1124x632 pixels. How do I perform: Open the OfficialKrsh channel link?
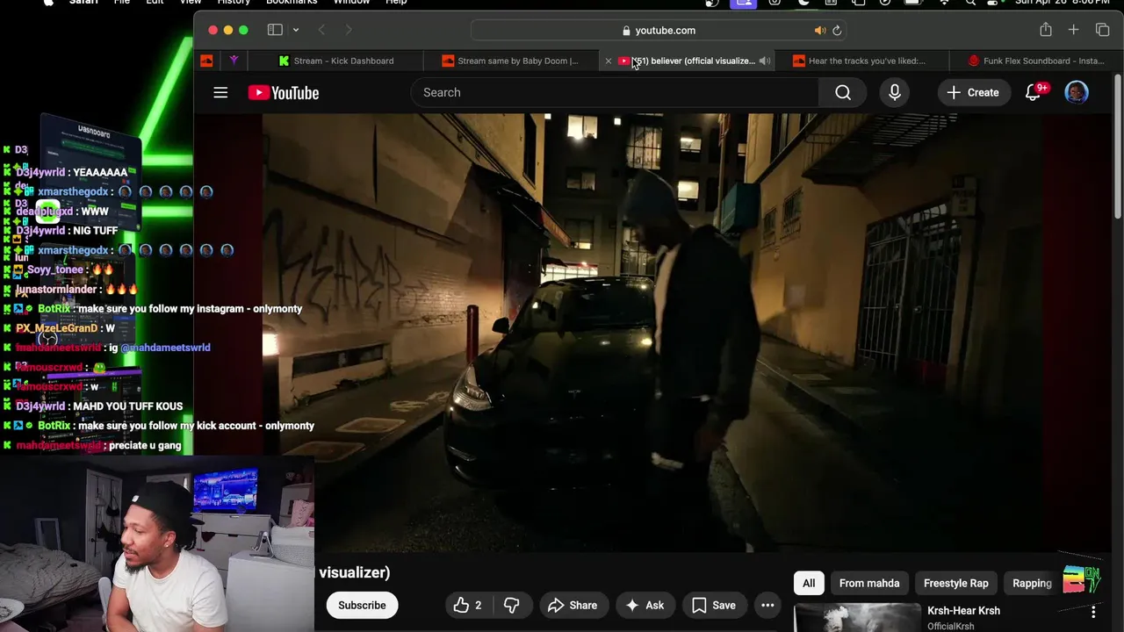click(x=951, y=627)
